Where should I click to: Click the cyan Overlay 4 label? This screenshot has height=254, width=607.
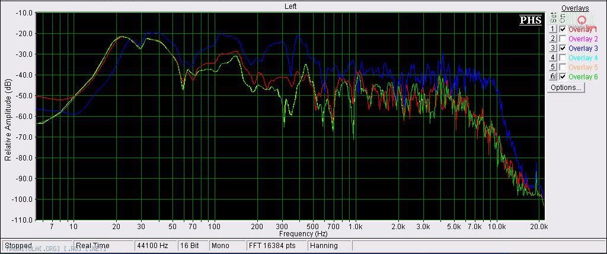(583, 57)
